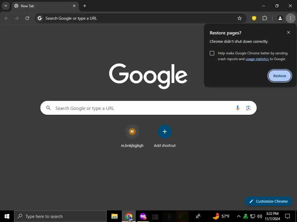This screenshot has height=222, width=297.
Task: Close the New Tab tab
Action: click(74, 6)
